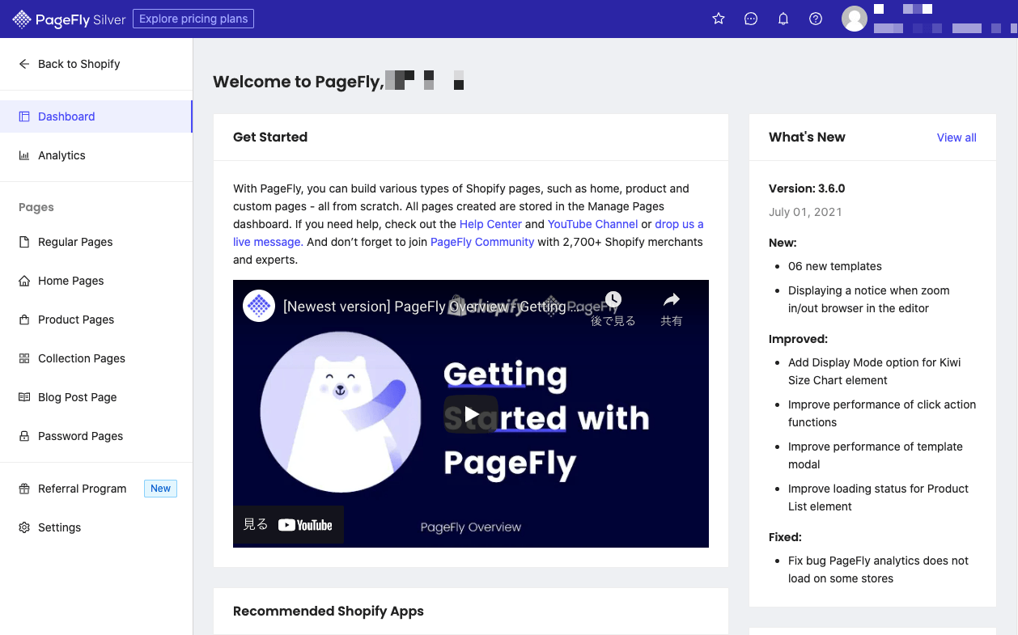Go to Regular Pages
This screenshot has width=1018, height=635.
[96, 242]
